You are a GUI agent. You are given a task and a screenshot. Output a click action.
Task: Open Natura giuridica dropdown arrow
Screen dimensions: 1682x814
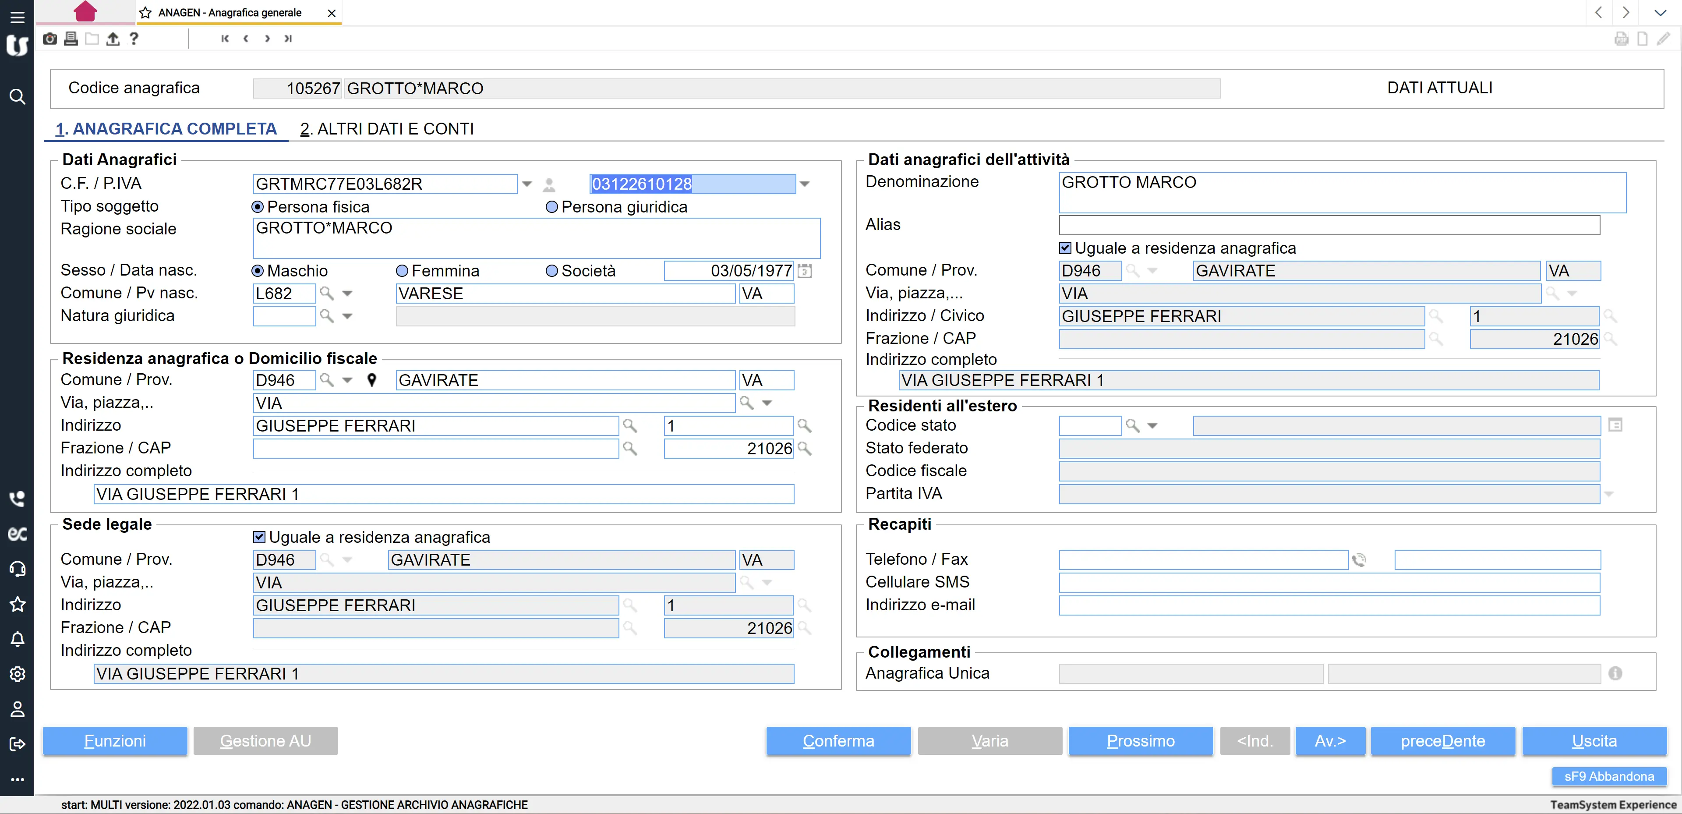click(x=347, y=316)
